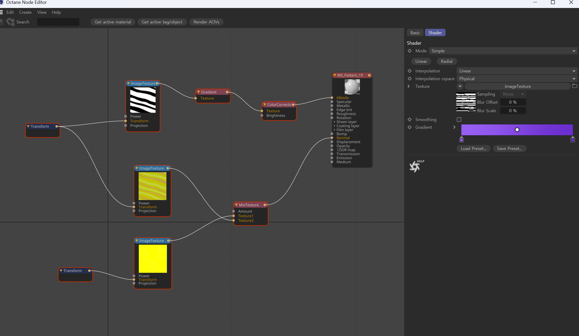Switch to the Basic tab
This screenshot has width=579, height=336.
point(415,33)
